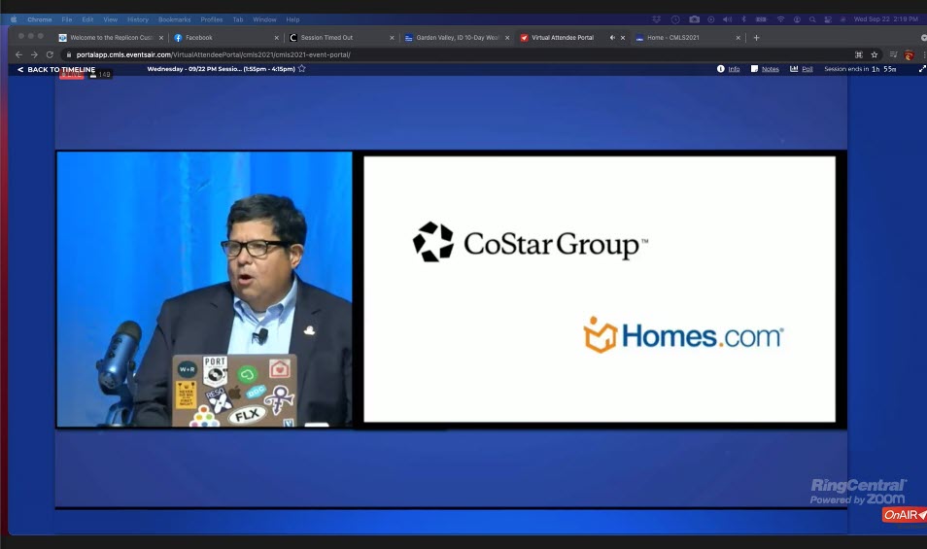Expand the video to full screen
This screenshot has height=549, width=927.
pyautogui.click(x=922, y=69)
